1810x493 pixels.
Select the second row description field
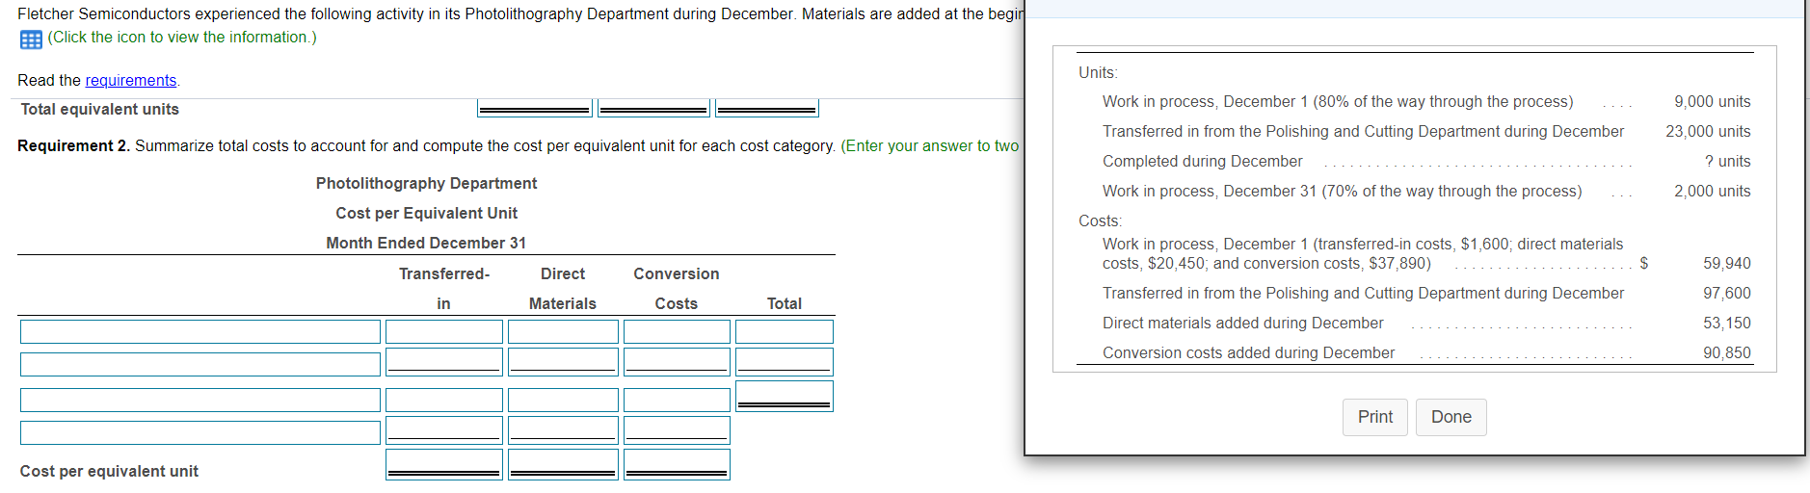(x=200, y=364)
